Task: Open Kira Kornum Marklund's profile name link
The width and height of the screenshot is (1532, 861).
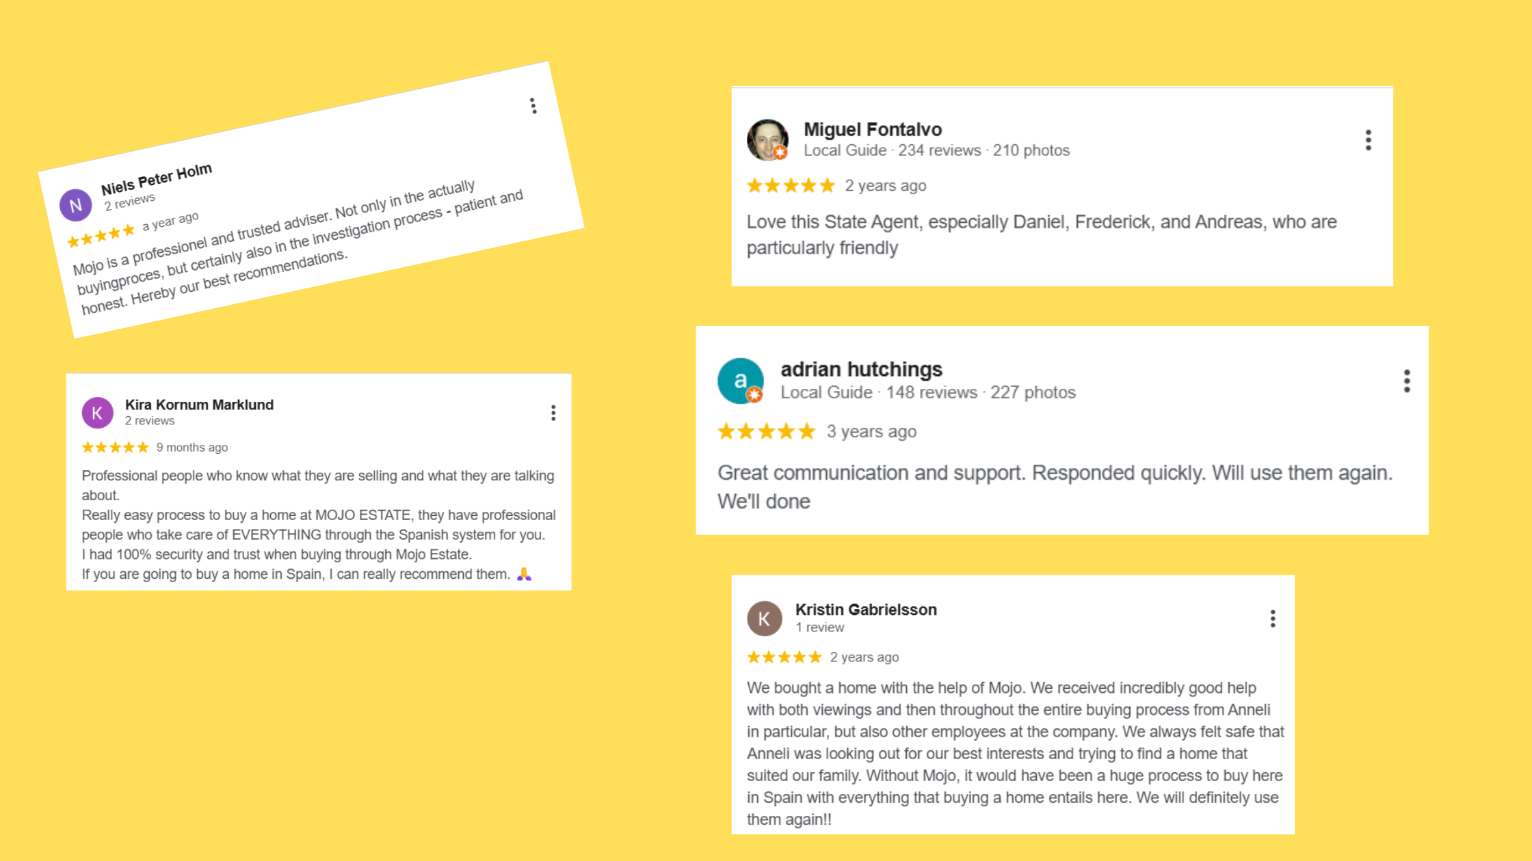Action: 199,405
